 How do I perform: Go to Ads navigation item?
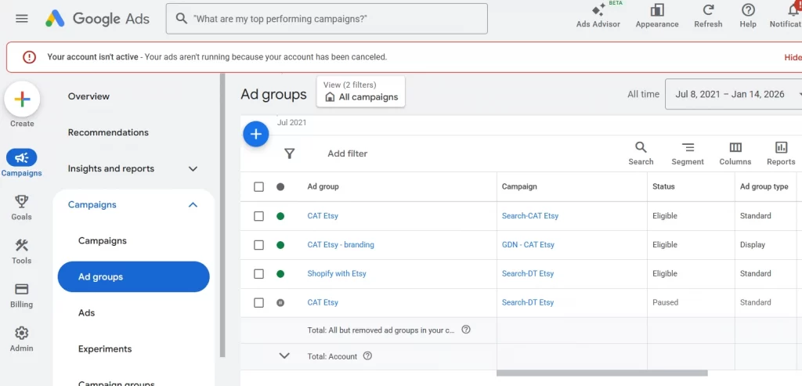point(86,313)
